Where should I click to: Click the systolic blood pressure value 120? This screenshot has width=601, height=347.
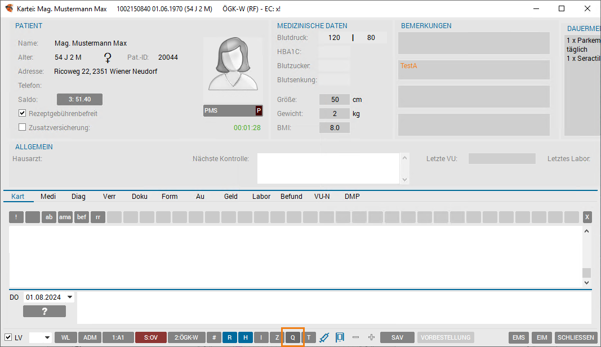(x=334, y=38)
